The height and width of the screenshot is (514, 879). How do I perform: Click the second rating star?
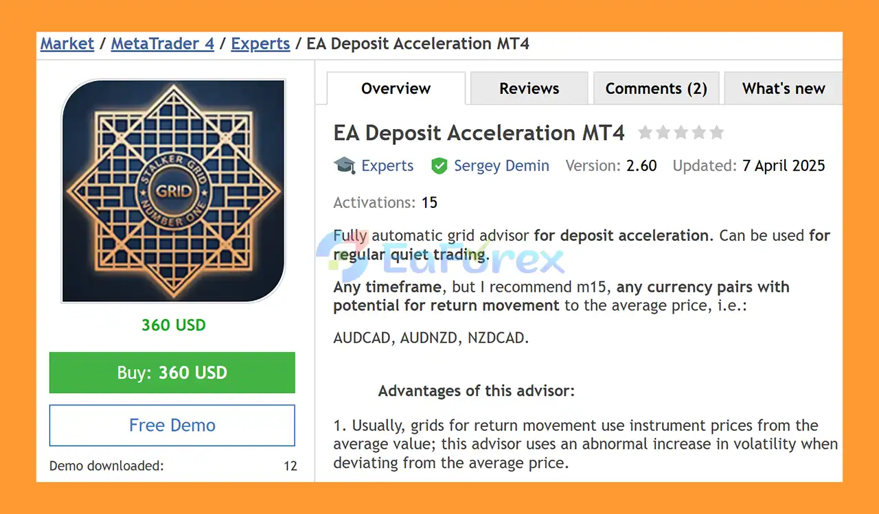pyautogui.click(x=663, y=132)
